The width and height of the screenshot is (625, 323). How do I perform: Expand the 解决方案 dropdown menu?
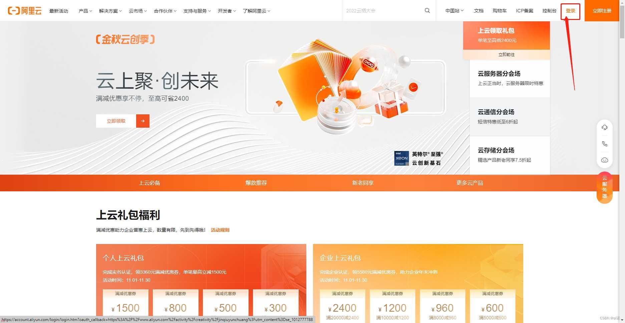point(110,11)
